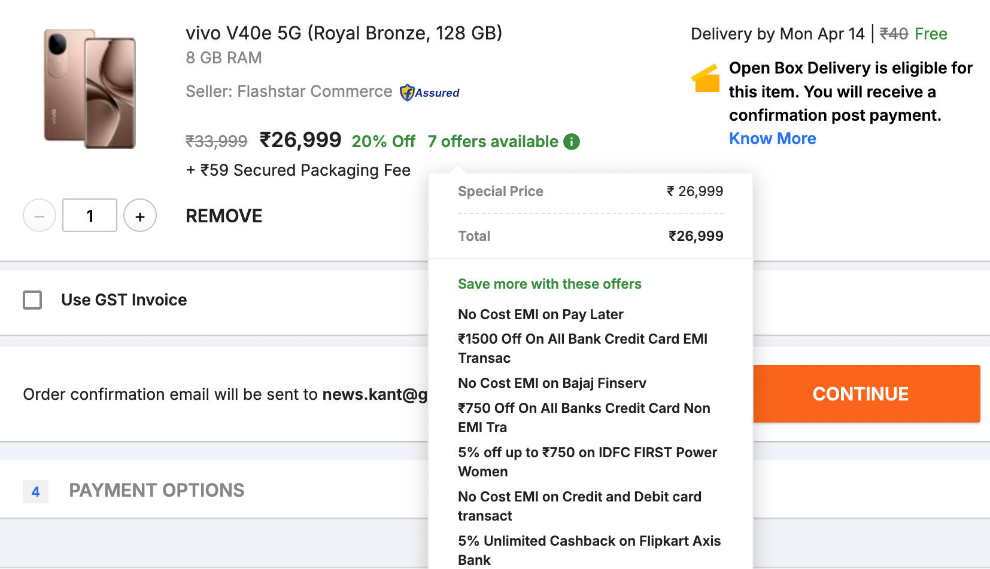Click the yellow Open Box Delivery icon
990x569 pixels.
[x=706, y=78]
